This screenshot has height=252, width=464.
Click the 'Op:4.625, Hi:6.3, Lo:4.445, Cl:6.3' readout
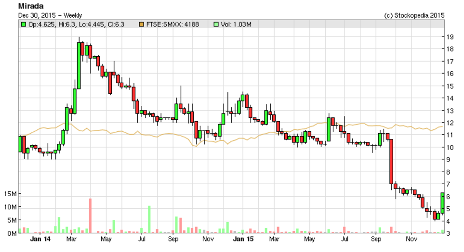pyautogui.click(x=76, y=25)
